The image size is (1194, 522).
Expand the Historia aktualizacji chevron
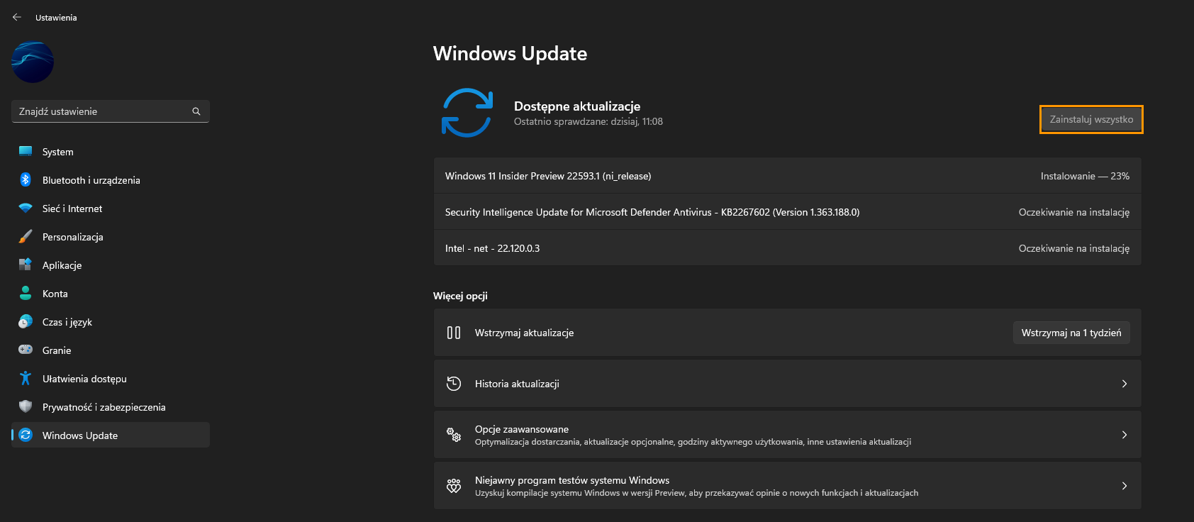click(x=1125, y=384)
